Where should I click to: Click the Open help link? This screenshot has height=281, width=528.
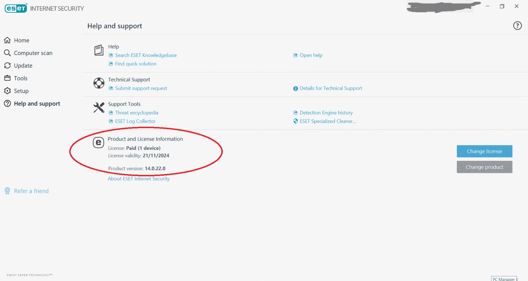point(311,55)
